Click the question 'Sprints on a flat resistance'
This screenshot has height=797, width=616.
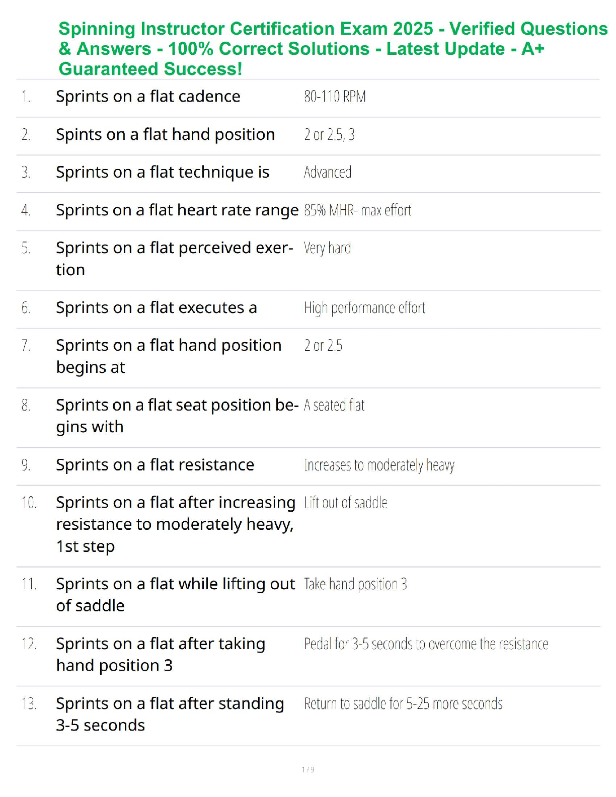pyautogui.click(x=155, y=465)
